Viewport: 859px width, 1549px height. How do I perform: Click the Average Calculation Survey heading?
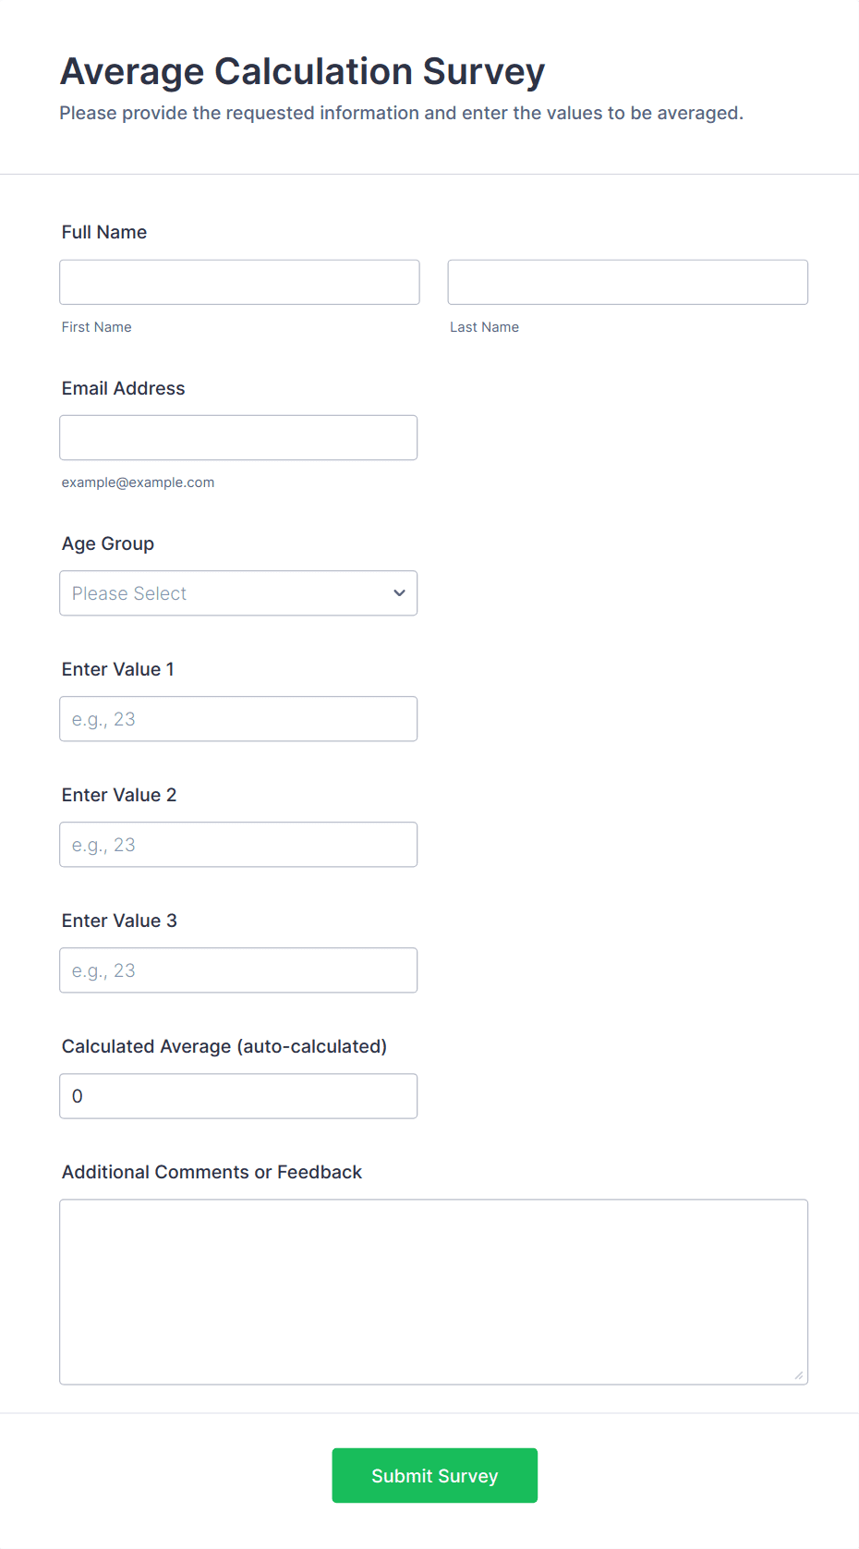pos(302,71)
